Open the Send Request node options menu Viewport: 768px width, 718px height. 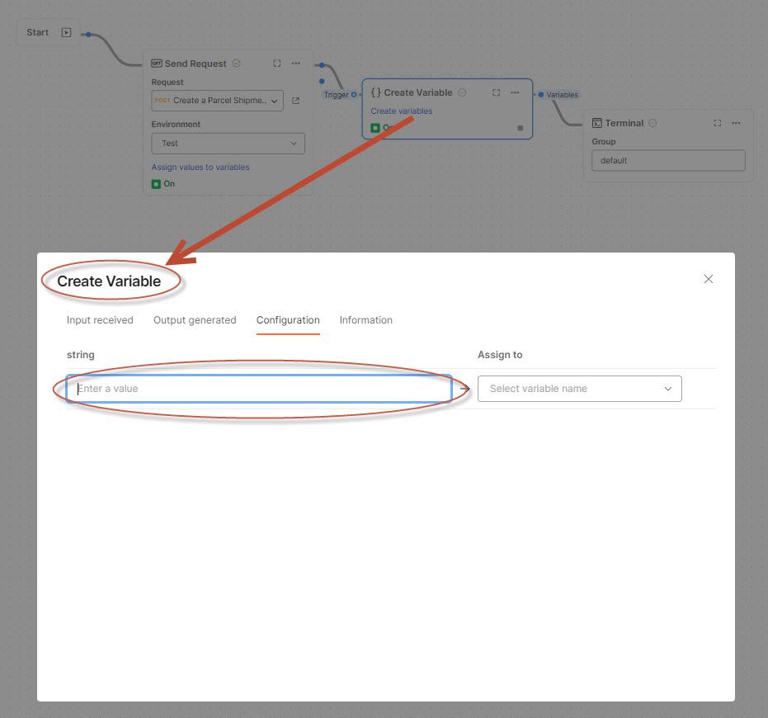pos(296,64)
